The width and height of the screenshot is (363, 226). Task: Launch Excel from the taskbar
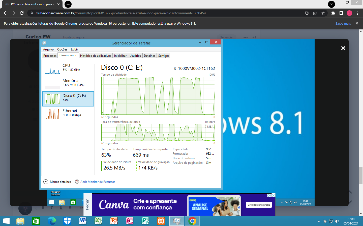98,221
